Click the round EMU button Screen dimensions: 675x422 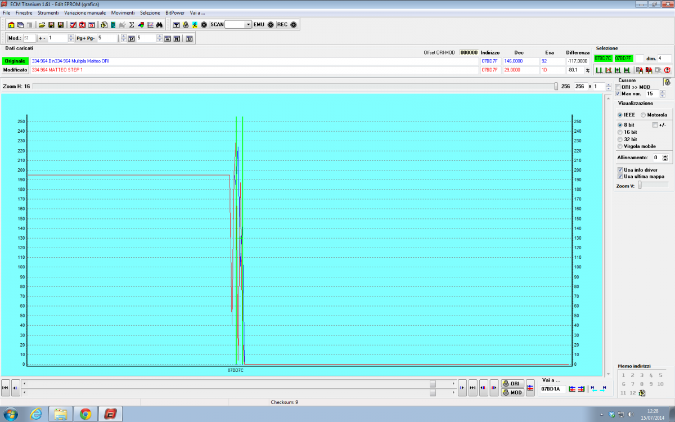click(270, 25)
